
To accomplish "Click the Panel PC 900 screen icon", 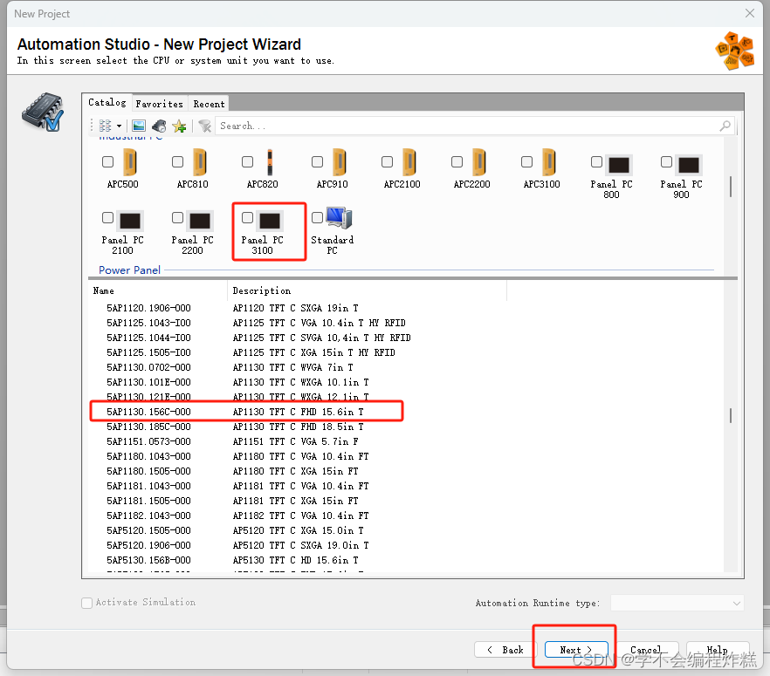I will pyautogui.click(x=689, y=165).
